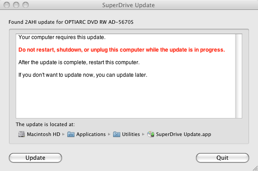Click 'If you don't want to update now' line

[x=83, y=75]
